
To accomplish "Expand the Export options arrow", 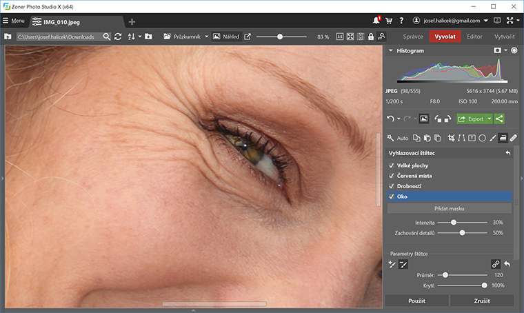I will tap(489, 119).
